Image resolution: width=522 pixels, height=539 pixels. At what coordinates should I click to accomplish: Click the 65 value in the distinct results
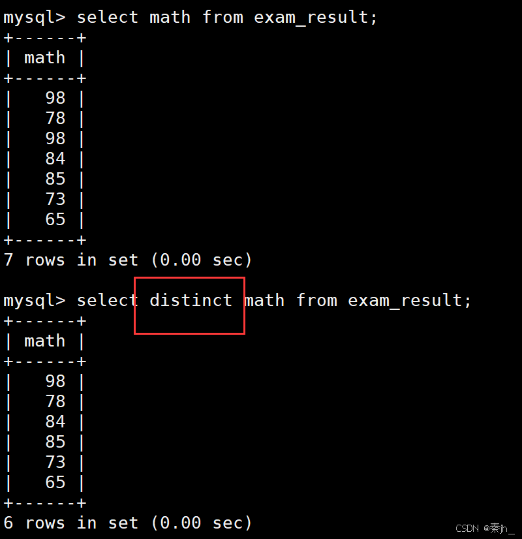coord(55,482)
